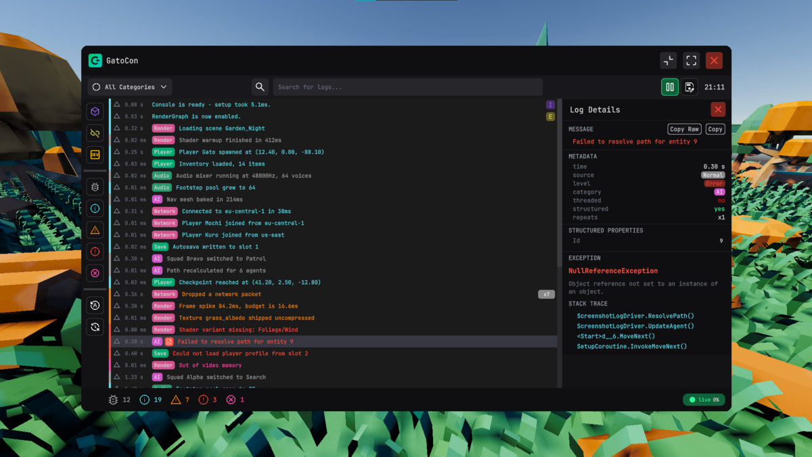Click the info count 19 in status bar

pos(151,400)
